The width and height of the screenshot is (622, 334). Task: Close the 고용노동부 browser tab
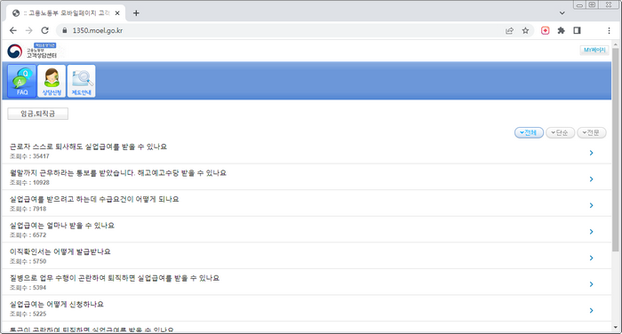(117, 13)
